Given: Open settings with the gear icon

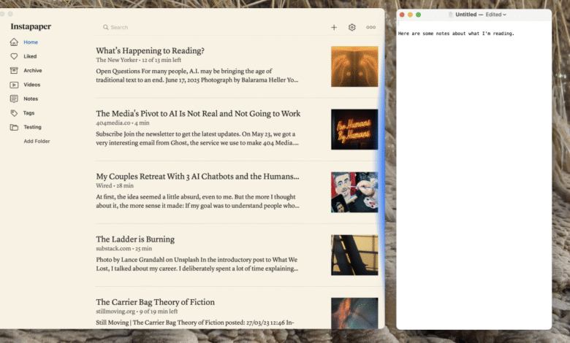Looking at the screenshot, I should tap(352, 27).
